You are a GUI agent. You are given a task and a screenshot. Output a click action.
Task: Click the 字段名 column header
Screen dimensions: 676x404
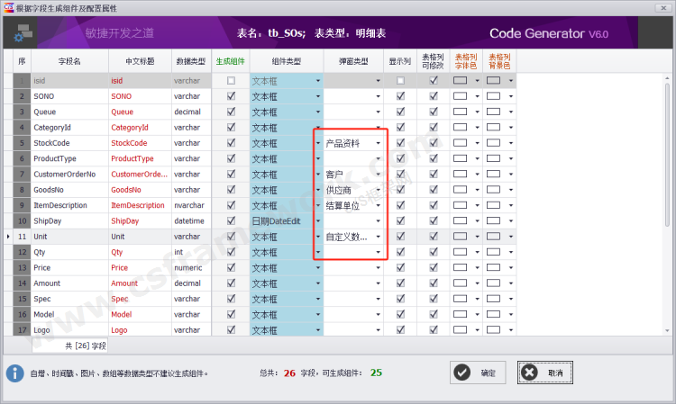tap(69, 61)
